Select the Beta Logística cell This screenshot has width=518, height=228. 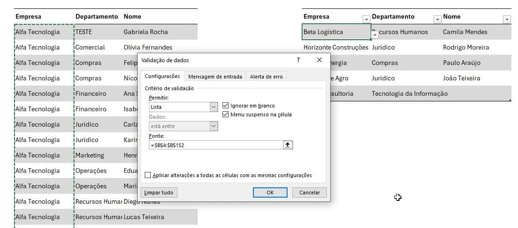click(x=336, y=32)
